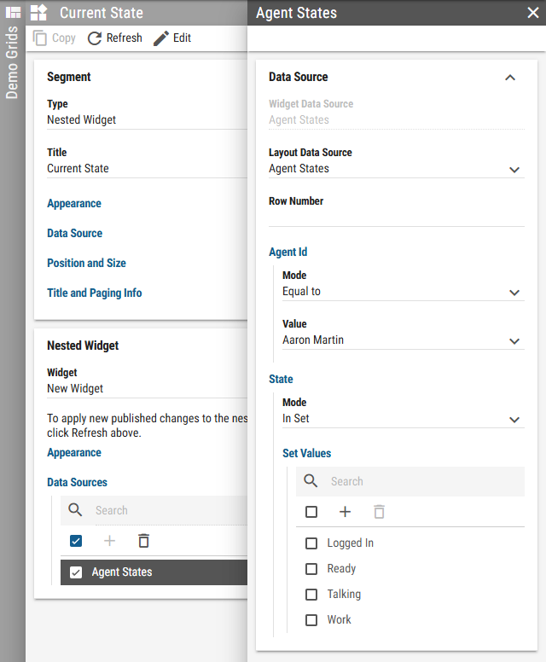This screenshot has height=662, width=546.
Task: Expand the Appearance section under Segment
Action: [74, 204]
